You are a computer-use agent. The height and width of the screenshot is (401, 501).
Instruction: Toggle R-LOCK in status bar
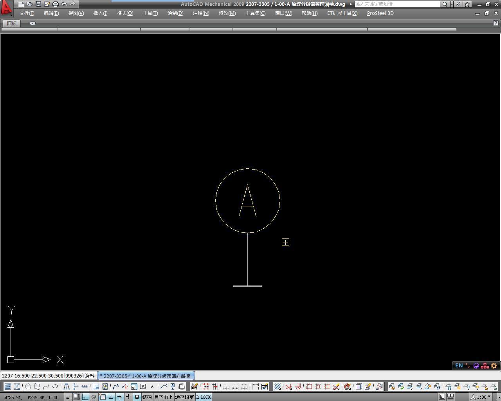(x=204, y=397)
